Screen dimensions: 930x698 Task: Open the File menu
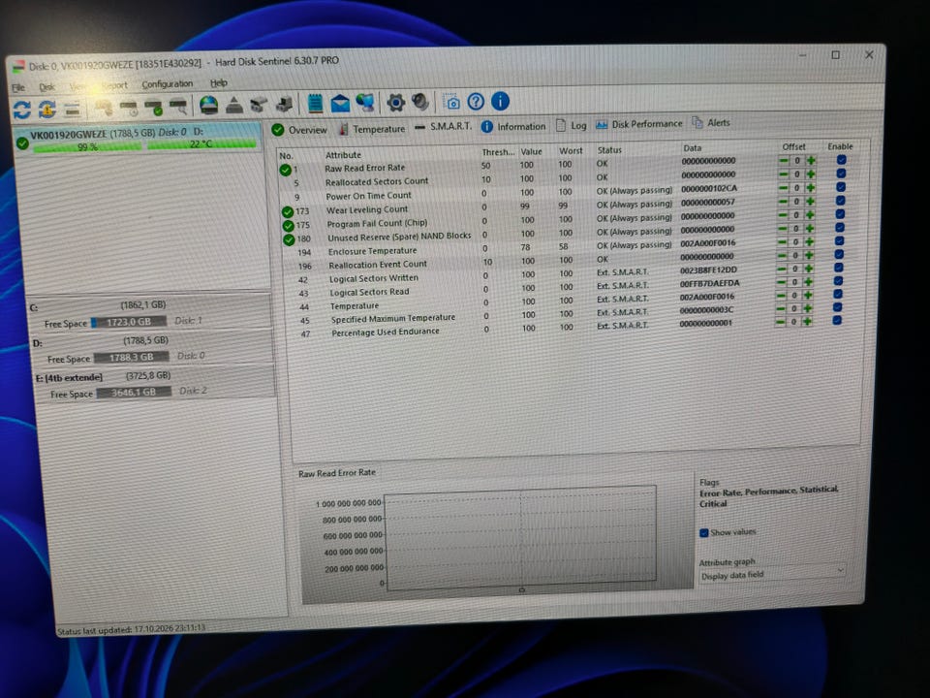18,88
